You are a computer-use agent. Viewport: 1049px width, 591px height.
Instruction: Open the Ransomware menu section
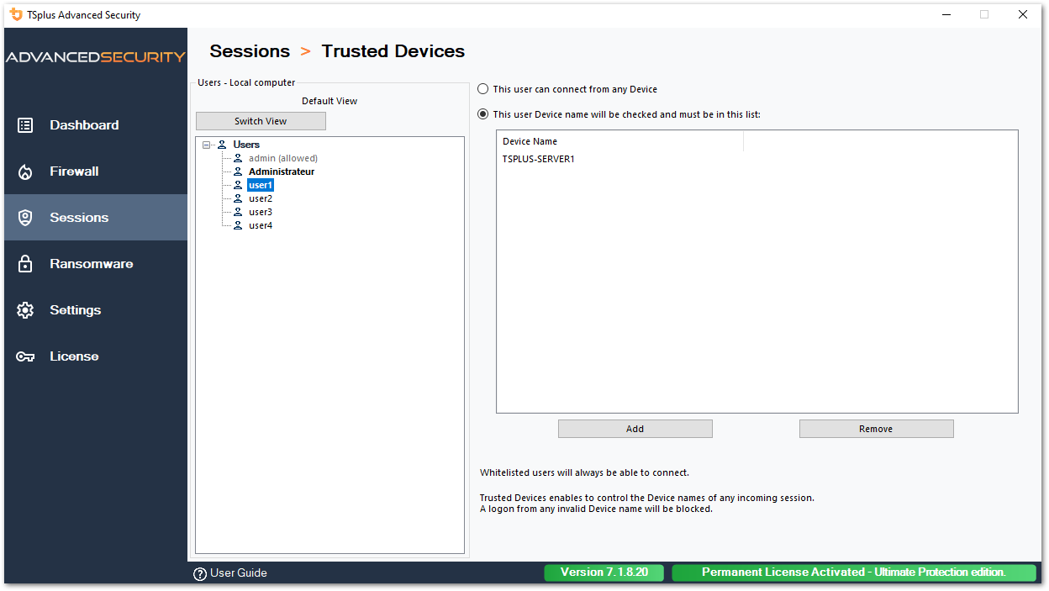tap(91, 264)
